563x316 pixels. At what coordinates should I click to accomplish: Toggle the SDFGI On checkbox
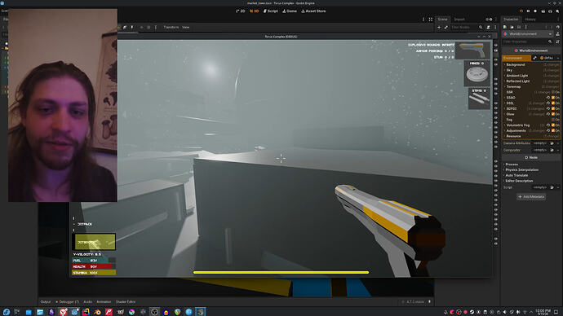(x=553, y=108)
